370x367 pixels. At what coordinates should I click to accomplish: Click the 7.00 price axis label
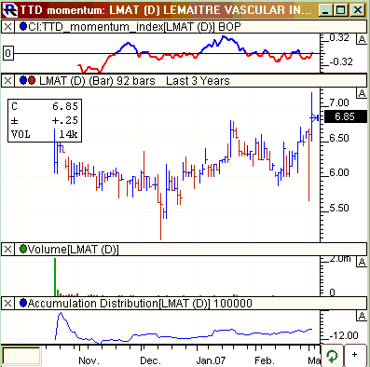(x=339, y=102)
